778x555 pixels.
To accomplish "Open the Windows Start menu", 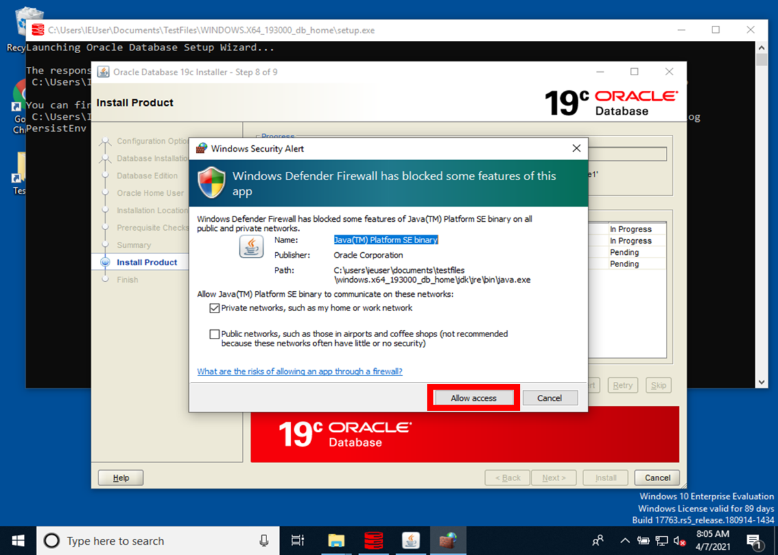I will point(17,540).
